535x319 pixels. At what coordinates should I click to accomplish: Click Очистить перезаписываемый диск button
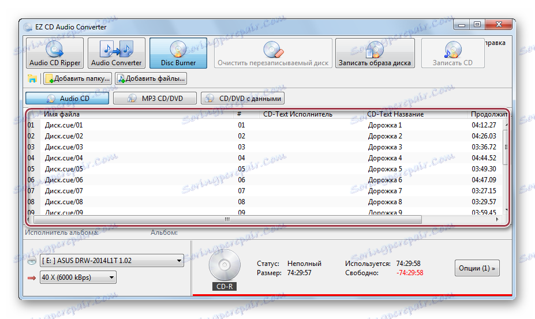[273, 53]
